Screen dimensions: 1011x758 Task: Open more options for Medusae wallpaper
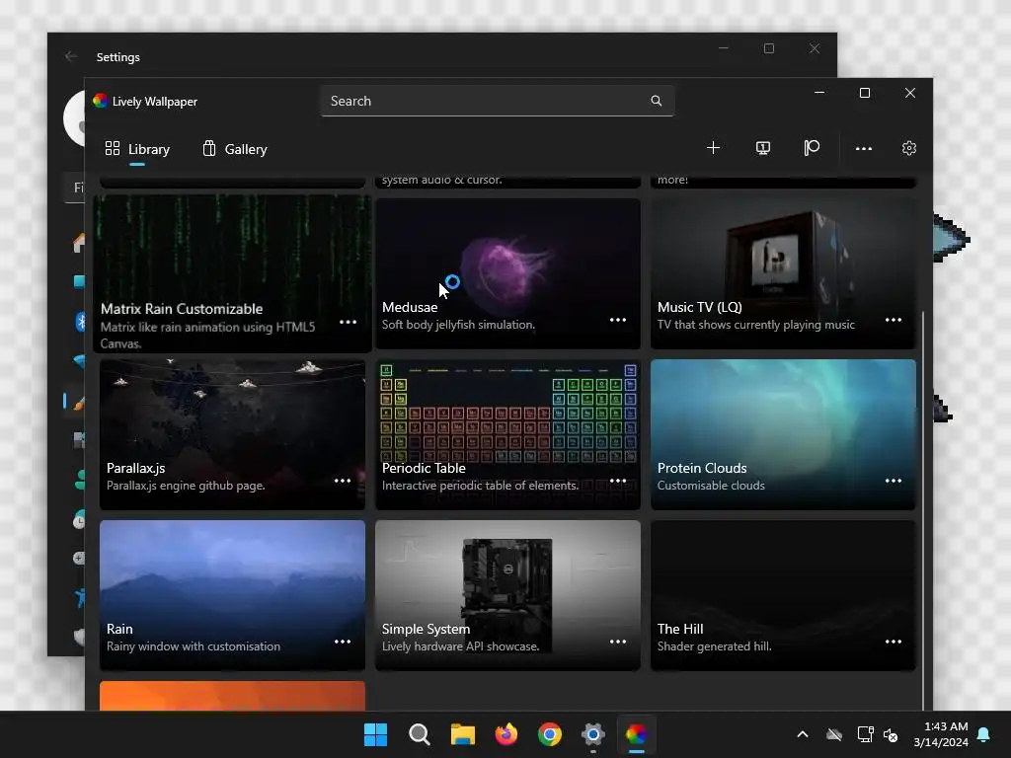[x=618, y=320]
